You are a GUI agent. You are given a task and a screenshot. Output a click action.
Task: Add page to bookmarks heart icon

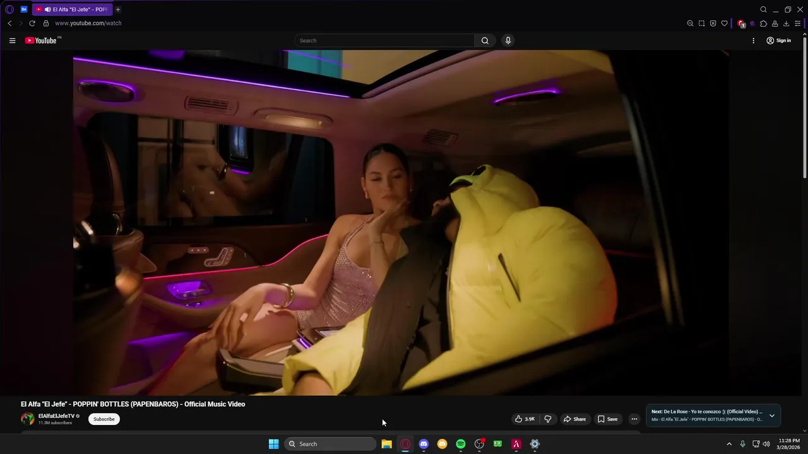click(x=724, y=23)
